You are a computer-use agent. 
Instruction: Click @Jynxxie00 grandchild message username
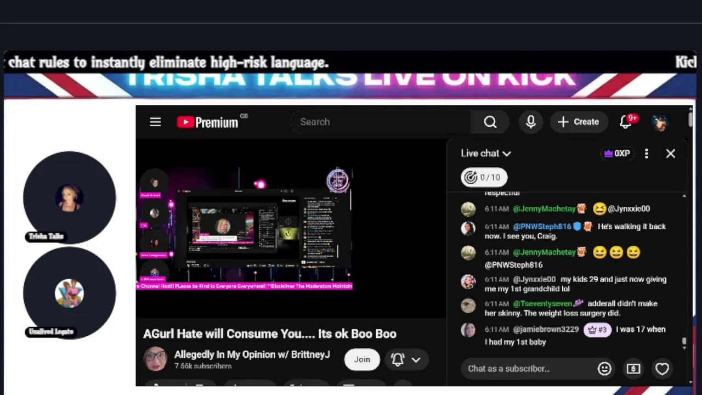click(x=534, y=279)
